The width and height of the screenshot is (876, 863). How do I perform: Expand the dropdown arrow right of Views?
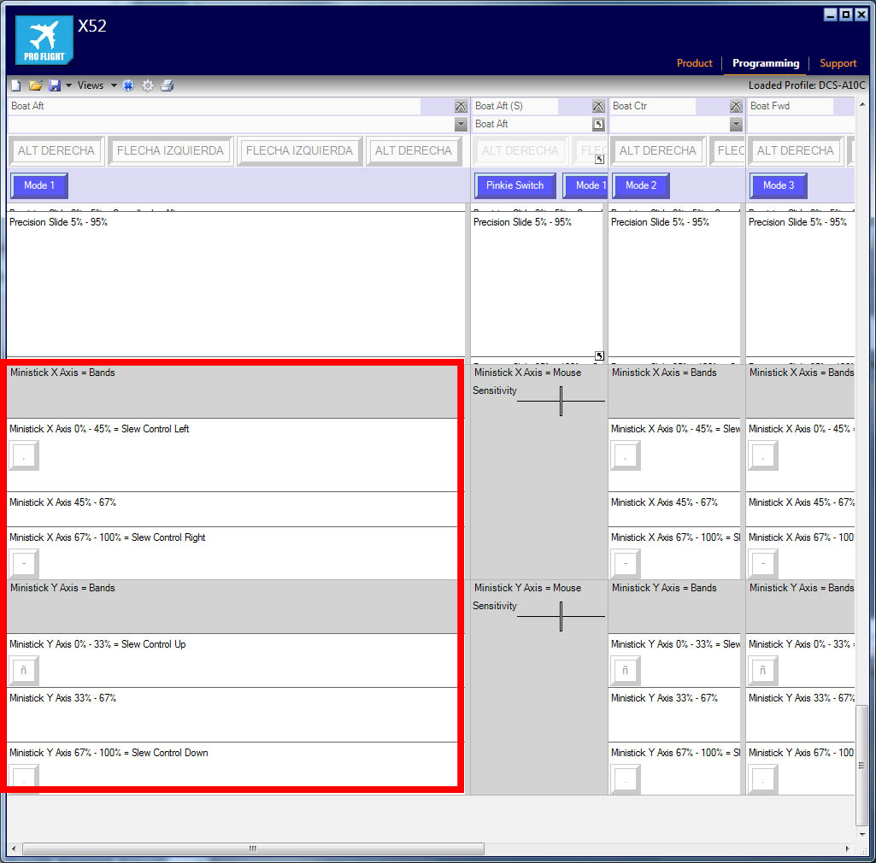[x=114, y=85]
